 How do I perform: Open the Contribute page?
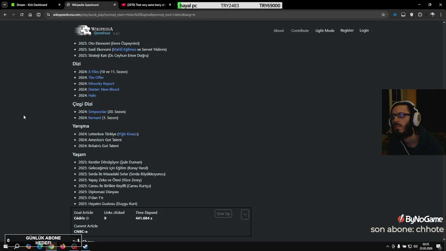[x=300, y=31]
